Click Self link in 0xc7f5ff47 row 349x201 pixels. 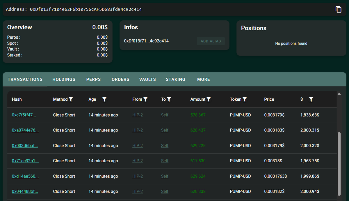(165, 115)
